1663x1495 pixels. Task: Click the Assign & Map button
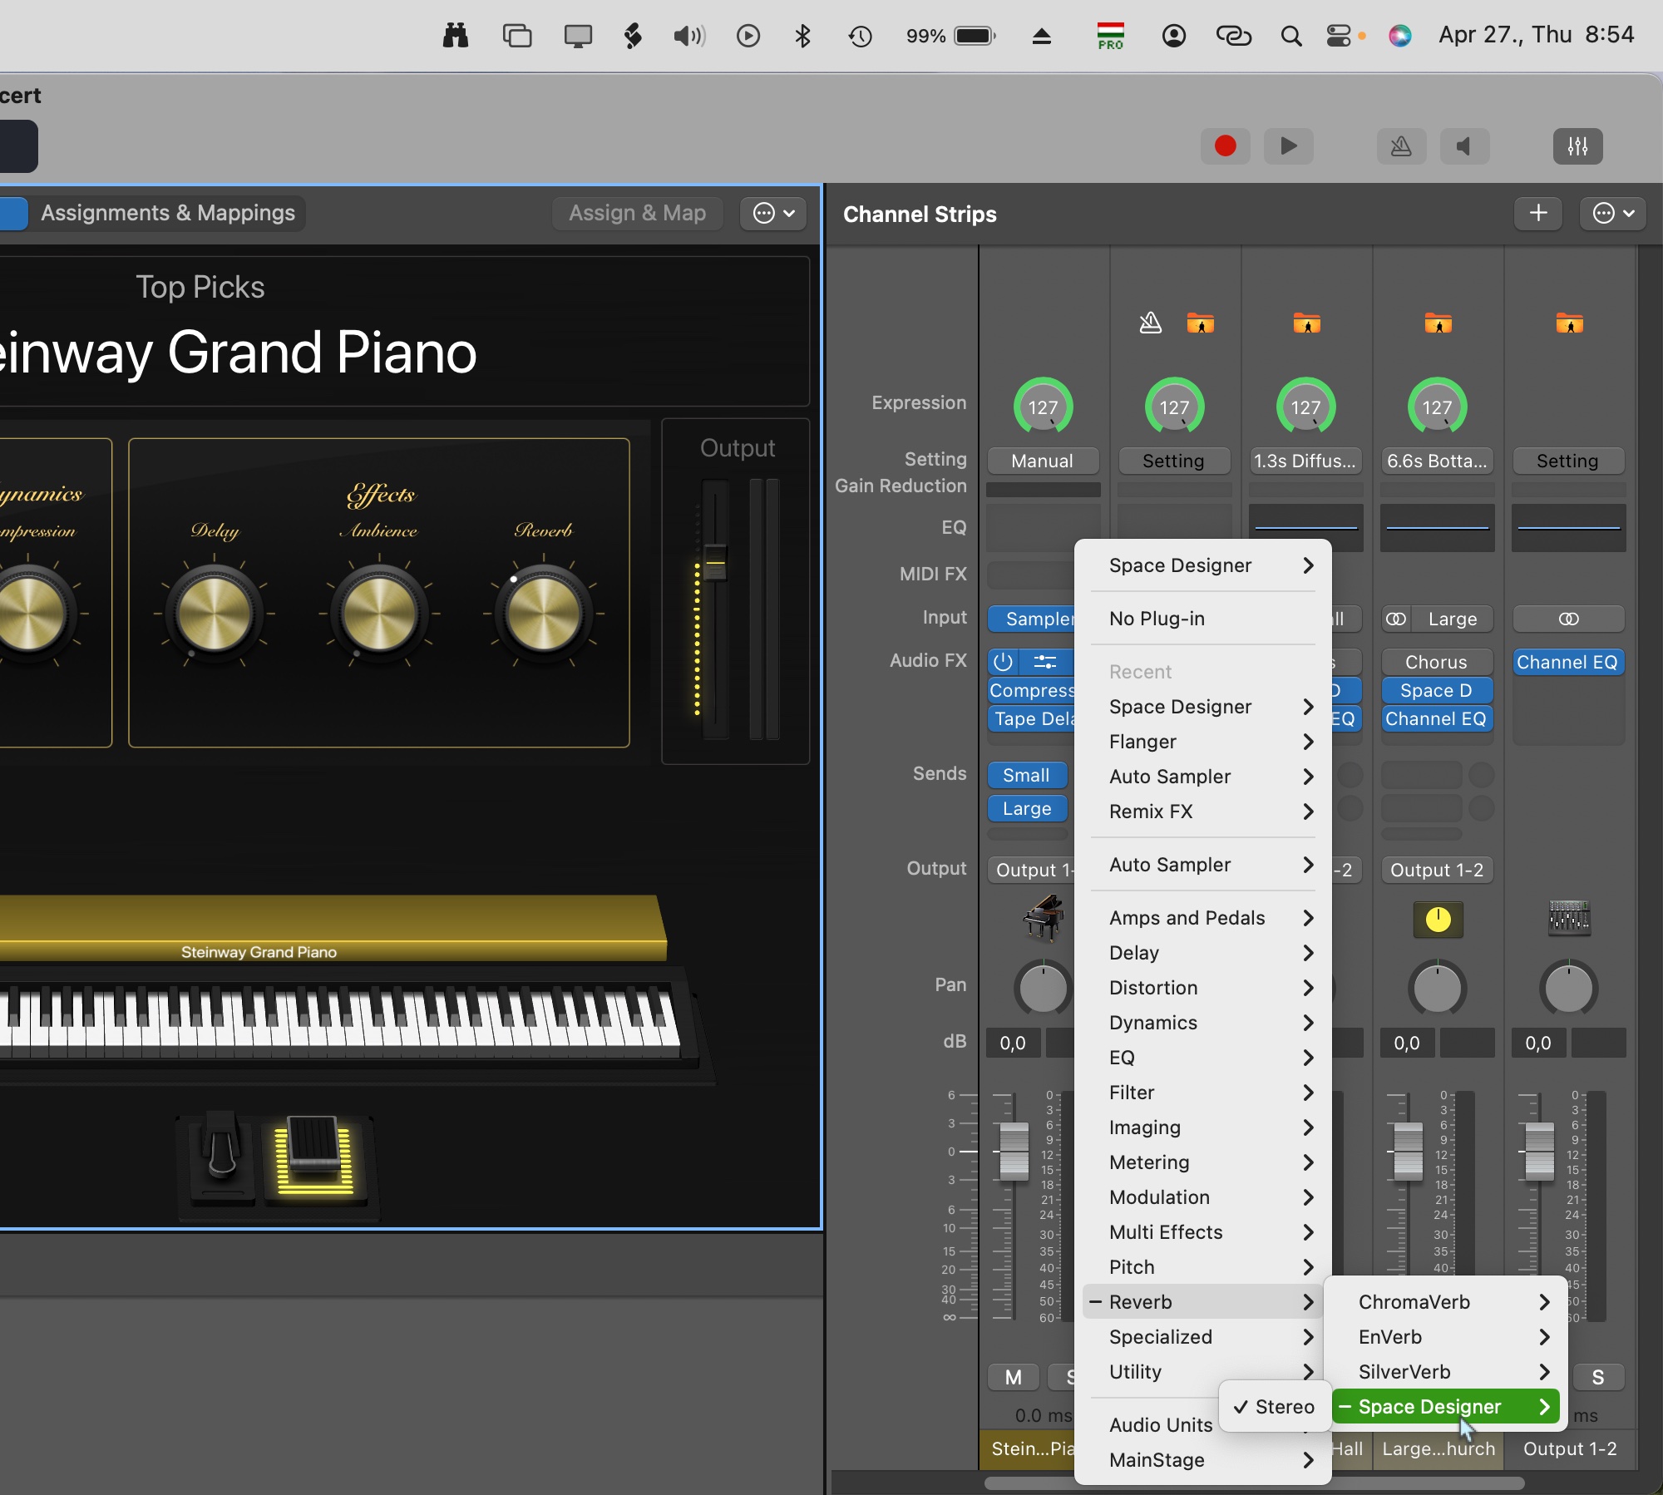[637, 214]
